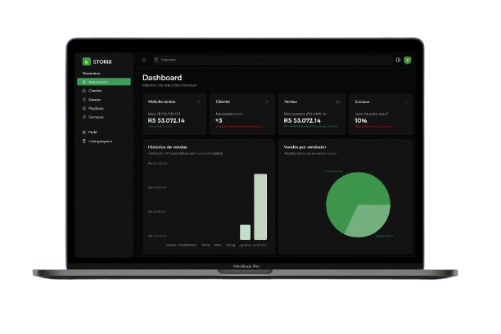This screenshot has width=501, height=334.
Task: Click the third sidebar menu item icon
Action: point(84,99)
